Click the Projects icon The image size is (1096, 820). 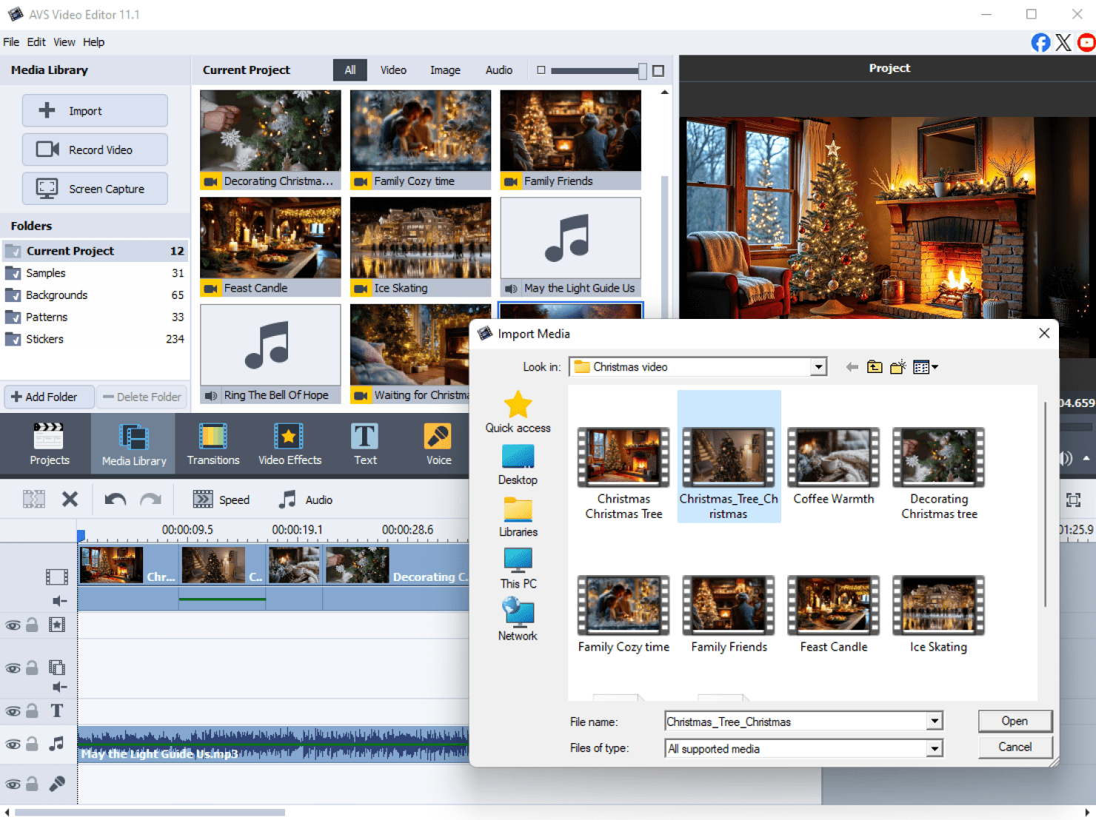click(49, 444)
